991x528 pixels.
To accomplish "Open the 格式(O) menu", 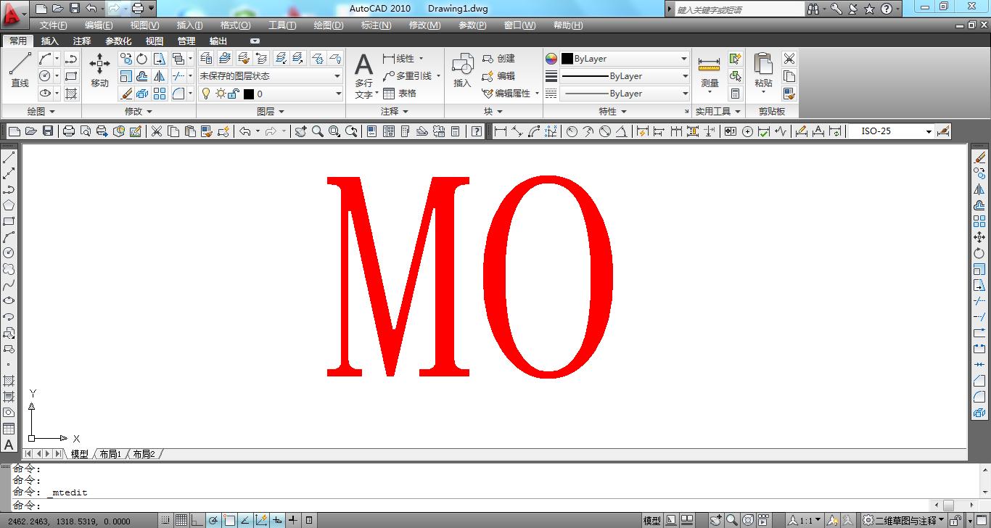I will 235,25.
